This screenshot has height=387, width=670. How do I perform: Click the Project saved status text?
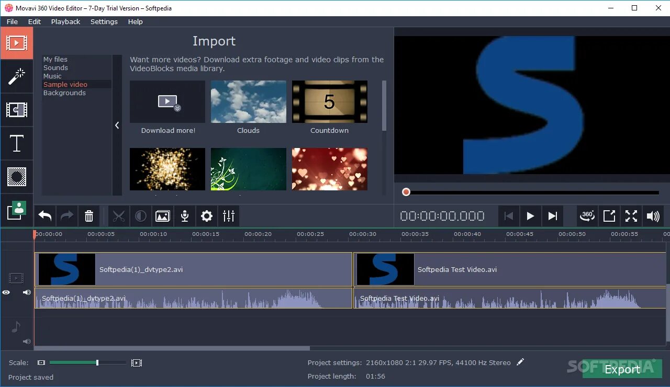pos(31,377)
